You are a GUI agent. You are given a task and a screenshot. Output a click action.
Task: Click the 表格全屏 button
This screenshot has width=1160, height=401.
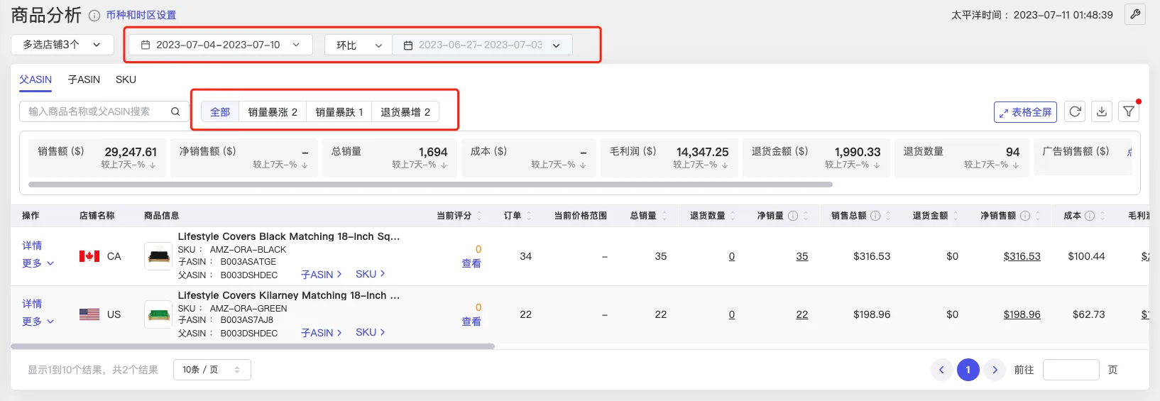tap(1025, 112)
